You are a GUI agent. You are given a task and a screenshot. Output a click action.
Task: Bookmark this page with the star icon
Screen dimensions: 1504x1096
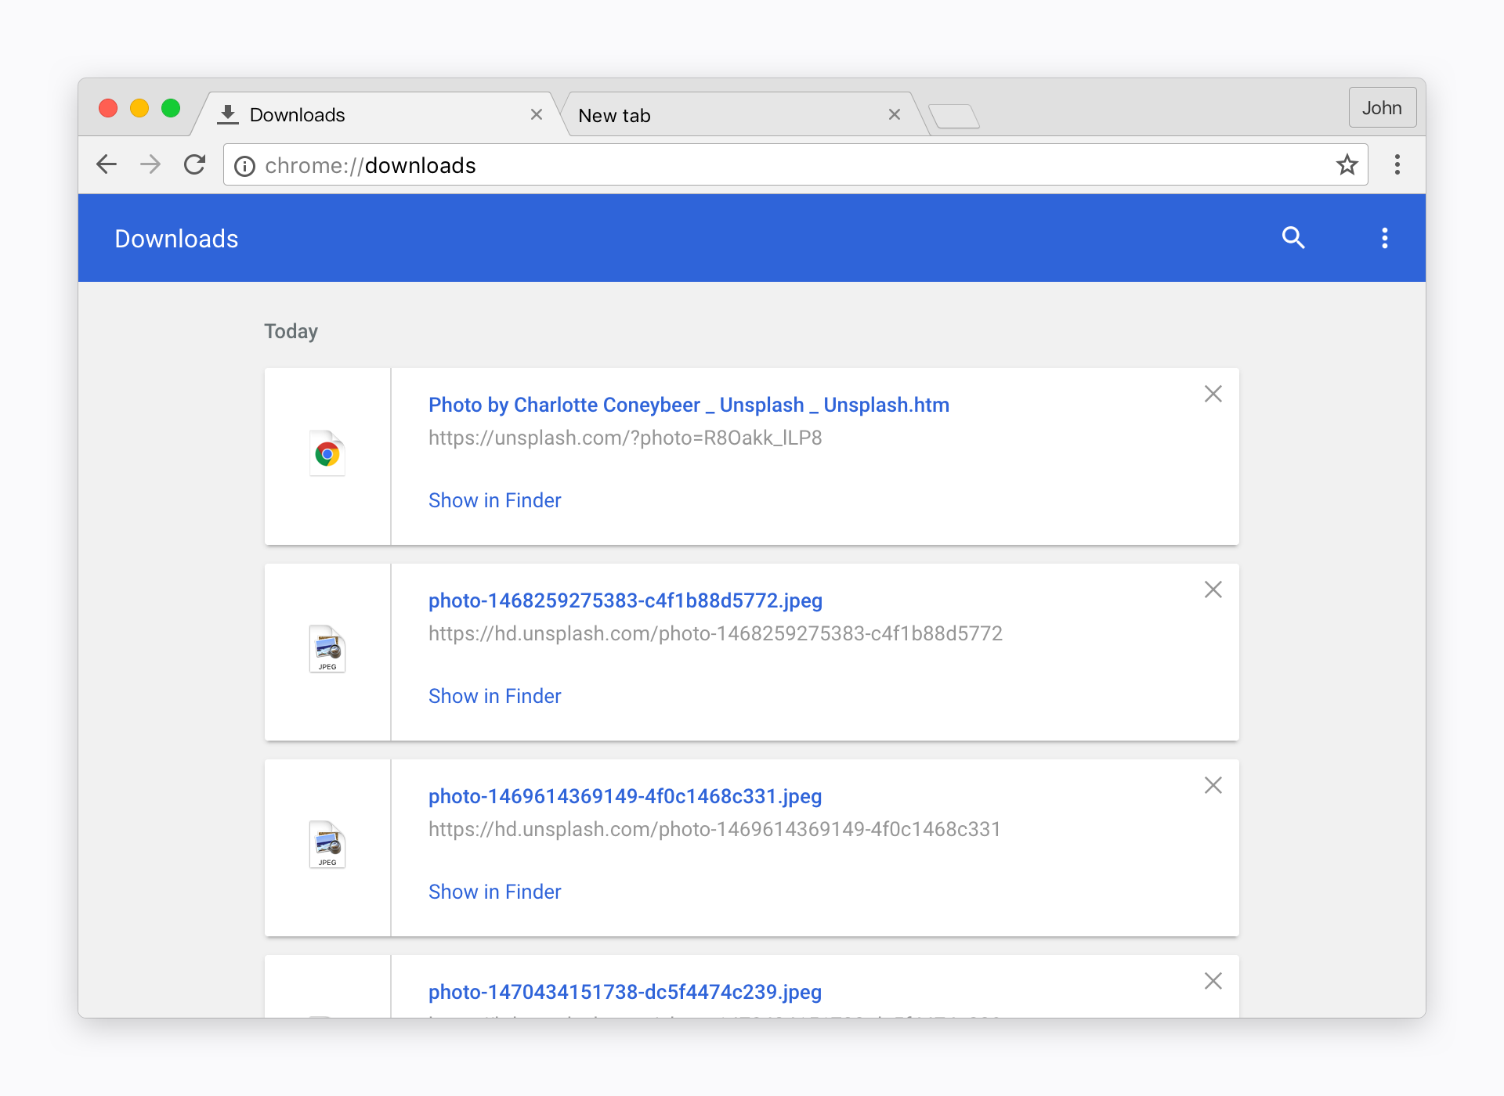click(x=1347, y=164)
